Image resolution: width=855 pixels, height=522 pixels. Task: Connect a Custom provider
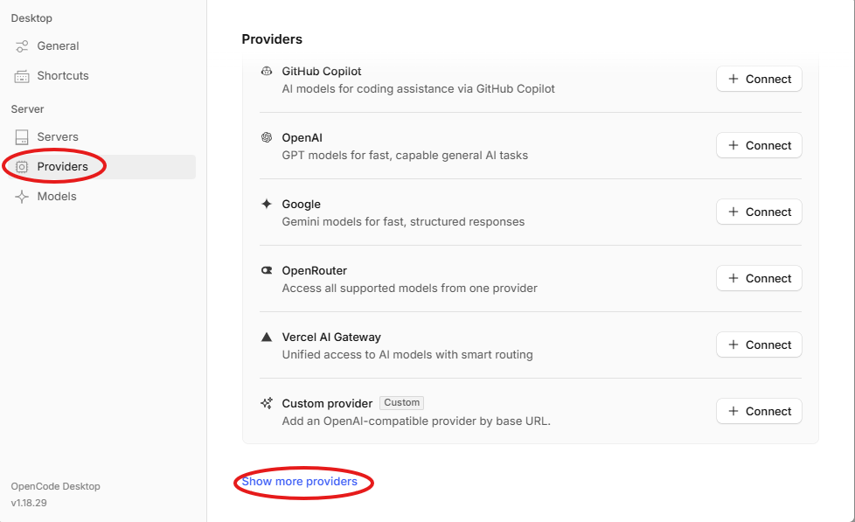759,412
